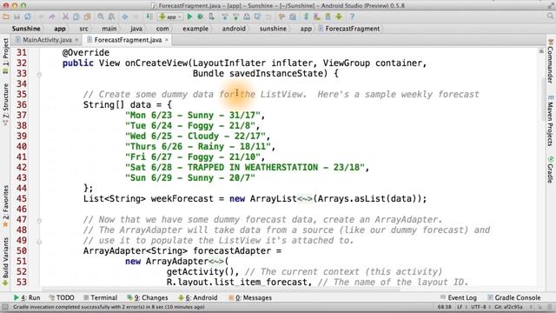Click the Replace icon in toolbar
The image size is (556, 313).
tap(111, 17)
